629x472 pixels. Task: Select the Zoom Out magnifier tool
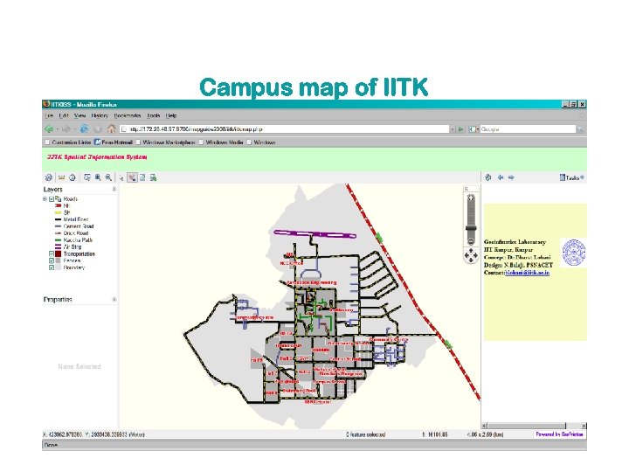coord(108,177)
